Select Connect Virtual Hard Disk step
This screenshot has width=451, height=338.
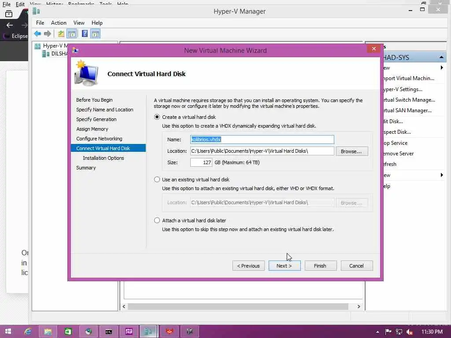(x=108, y=148)
